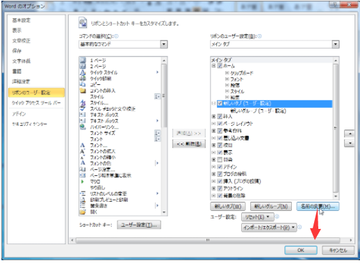Pick the フォントの色 command icon
This screenshot has width=360, height=263.
coord(83,164)
